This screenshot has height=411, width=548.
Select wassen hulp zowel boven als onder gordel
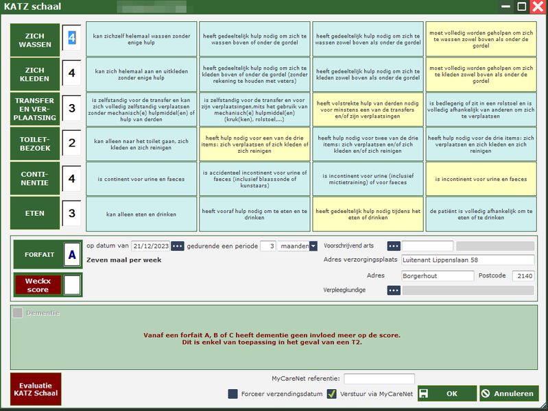pos(368,39)
